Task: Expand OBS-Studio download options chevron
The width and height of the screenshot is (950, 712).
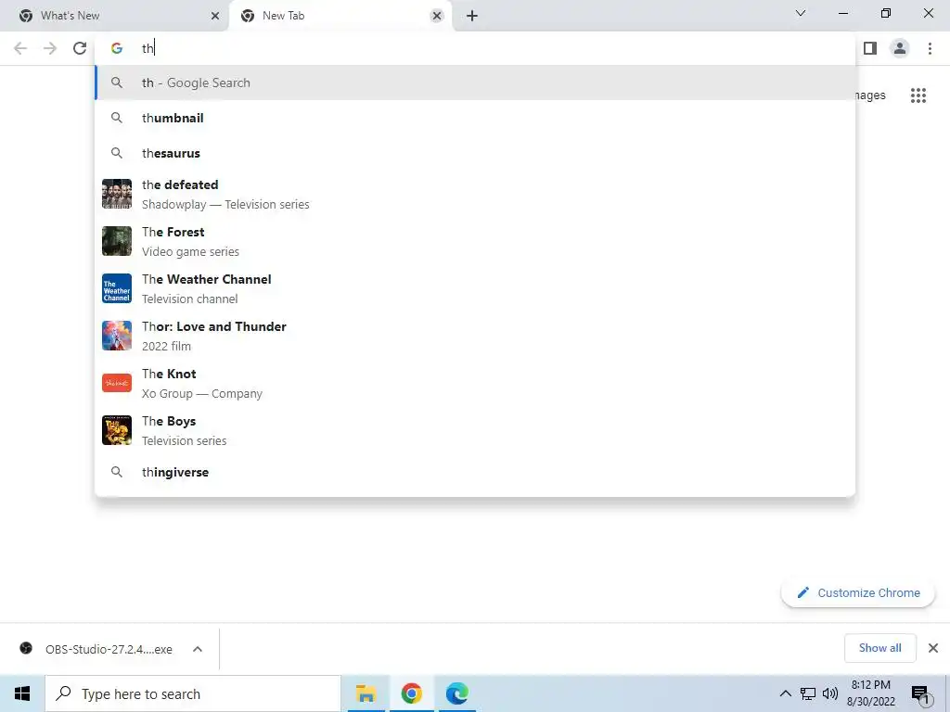Action: coord(198,649)
